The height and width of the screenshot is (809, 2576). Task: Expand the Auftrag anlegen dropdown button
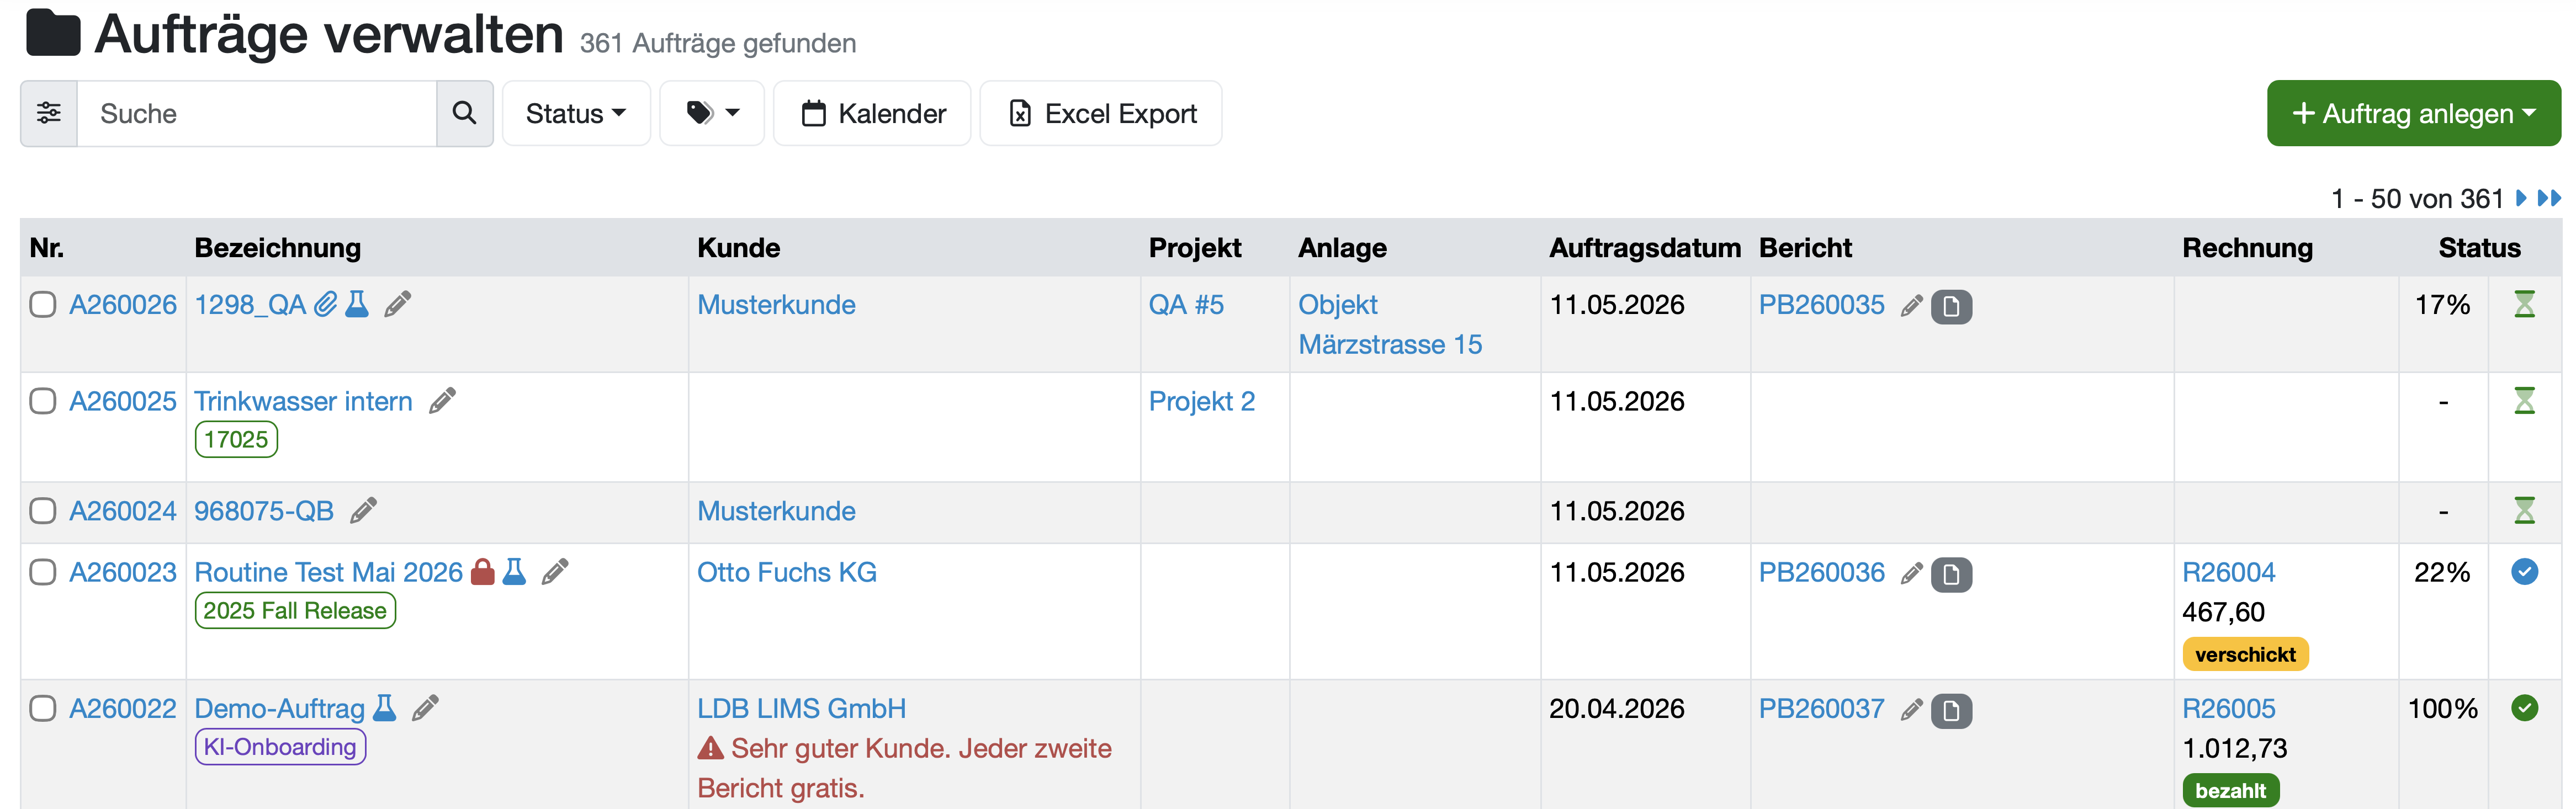coord(2413,113)
